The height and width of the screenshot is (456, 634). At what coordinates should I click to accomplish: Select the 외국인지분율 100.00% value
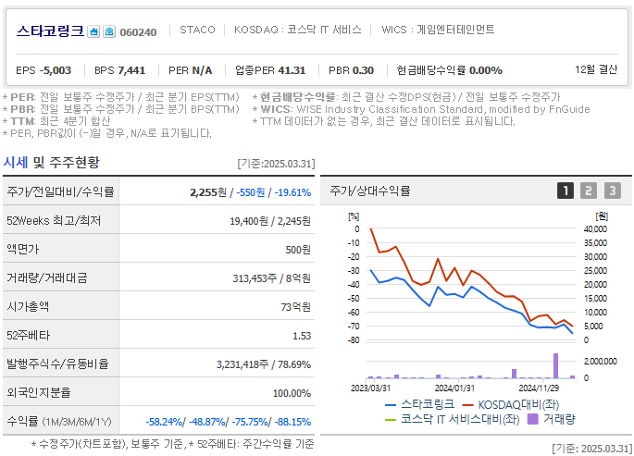292,393
